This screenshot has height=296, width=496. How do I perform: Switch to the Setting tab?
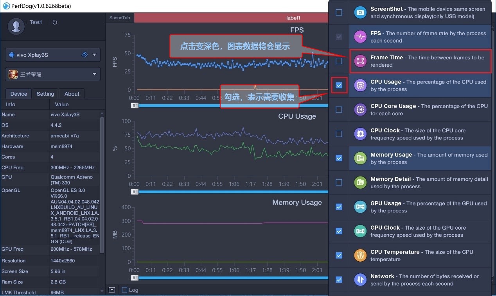point(45,94)
